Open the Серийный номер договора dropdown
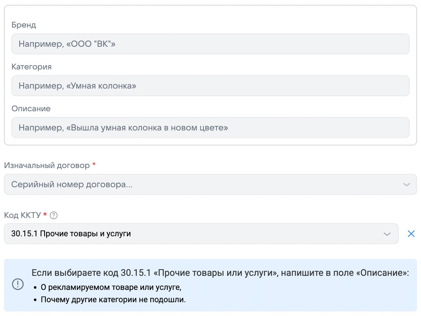The image size is (421, 316). [x=197, y=184]
